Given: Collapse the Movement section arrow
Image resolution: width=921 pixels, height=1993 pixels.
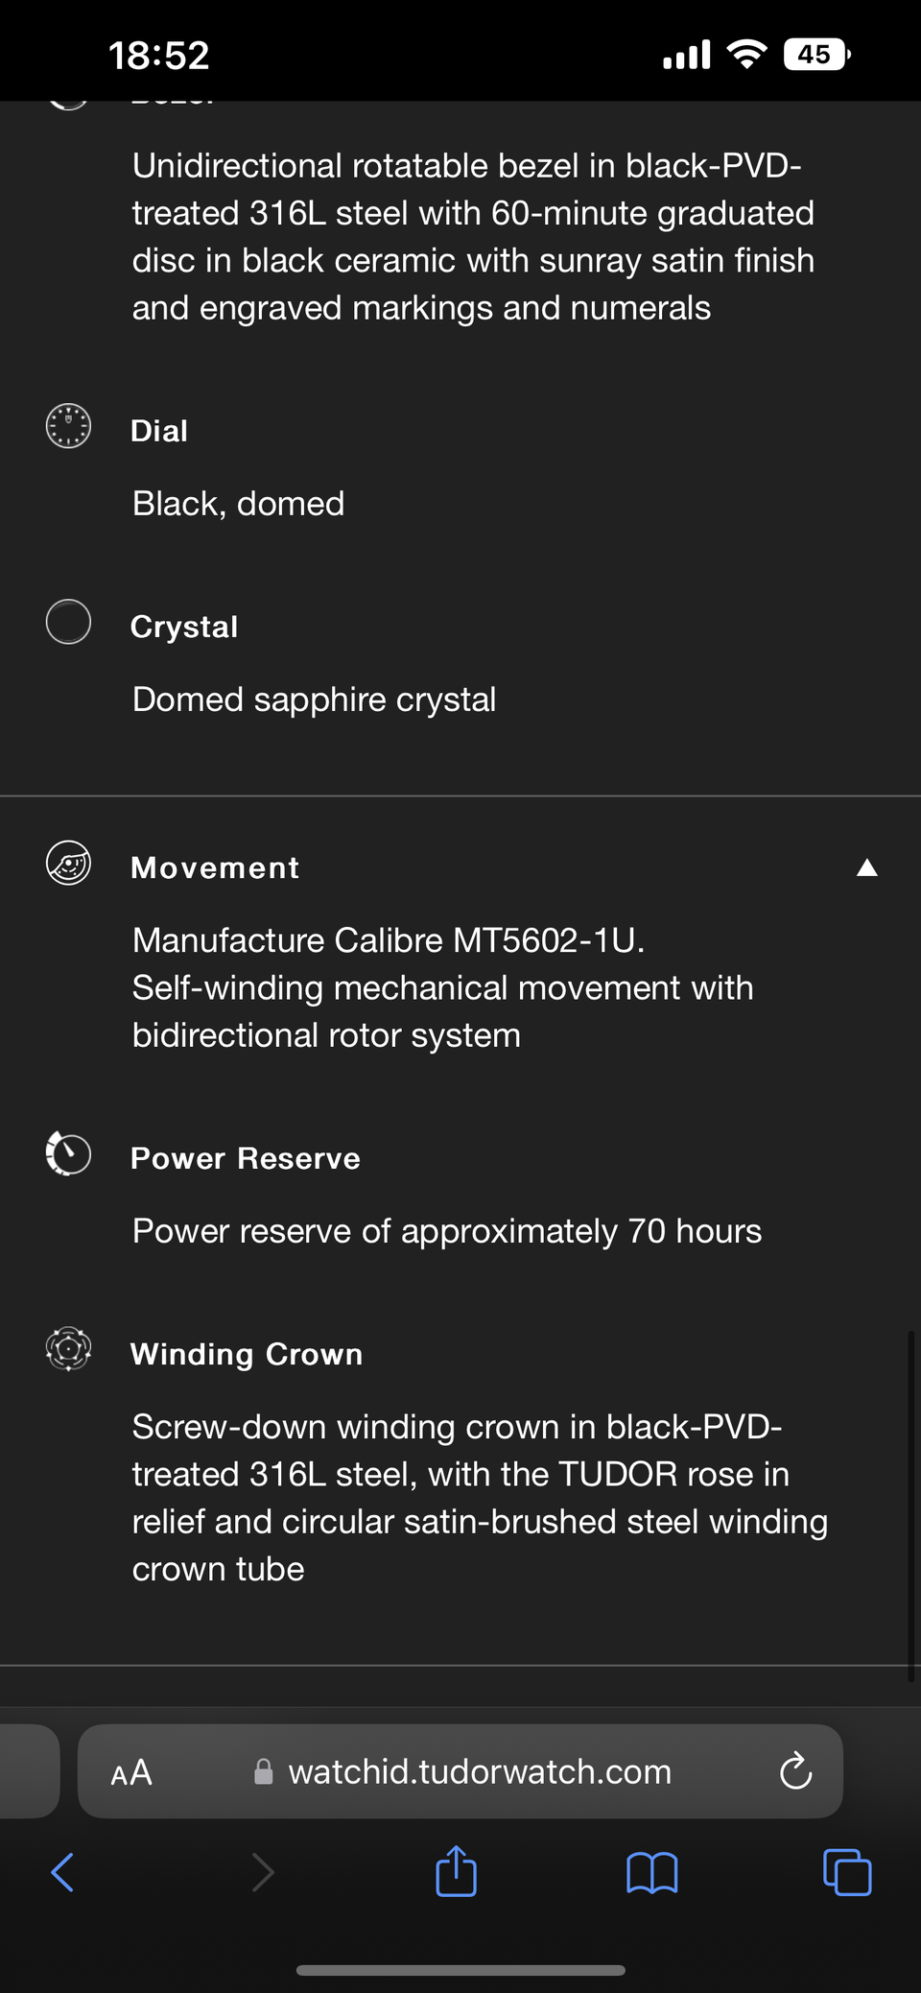Looking at the screenshot, I should [866, 867].
